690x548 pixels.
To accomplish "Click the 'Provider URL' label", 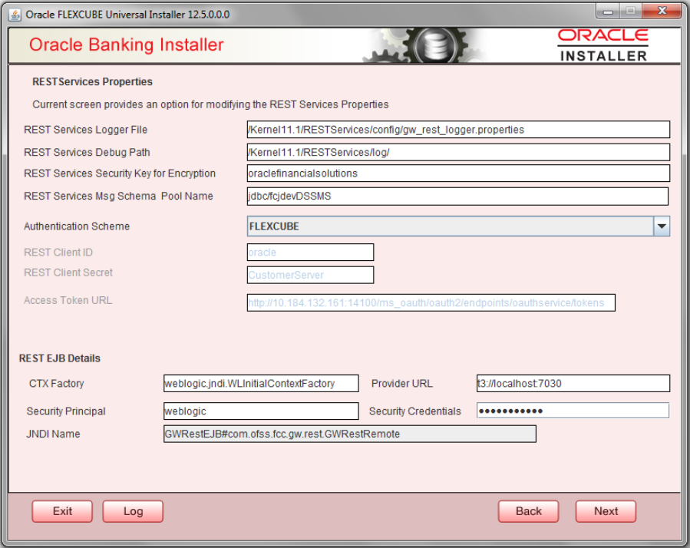I will [x=401, y=384].
